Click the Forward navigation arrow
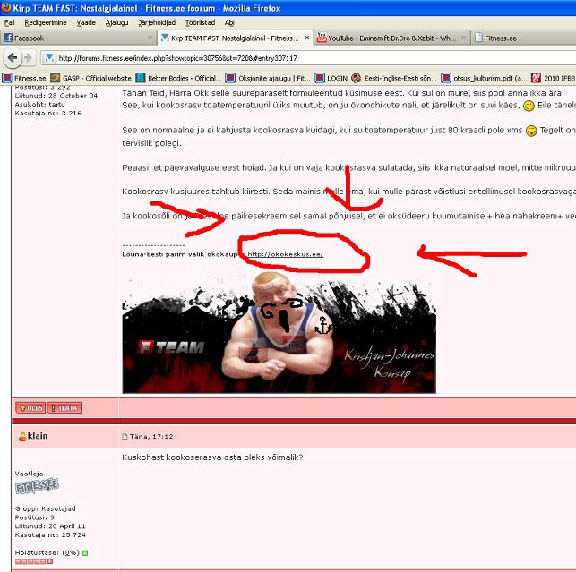Viewport: 576px width, 572px height. (31, 58)
